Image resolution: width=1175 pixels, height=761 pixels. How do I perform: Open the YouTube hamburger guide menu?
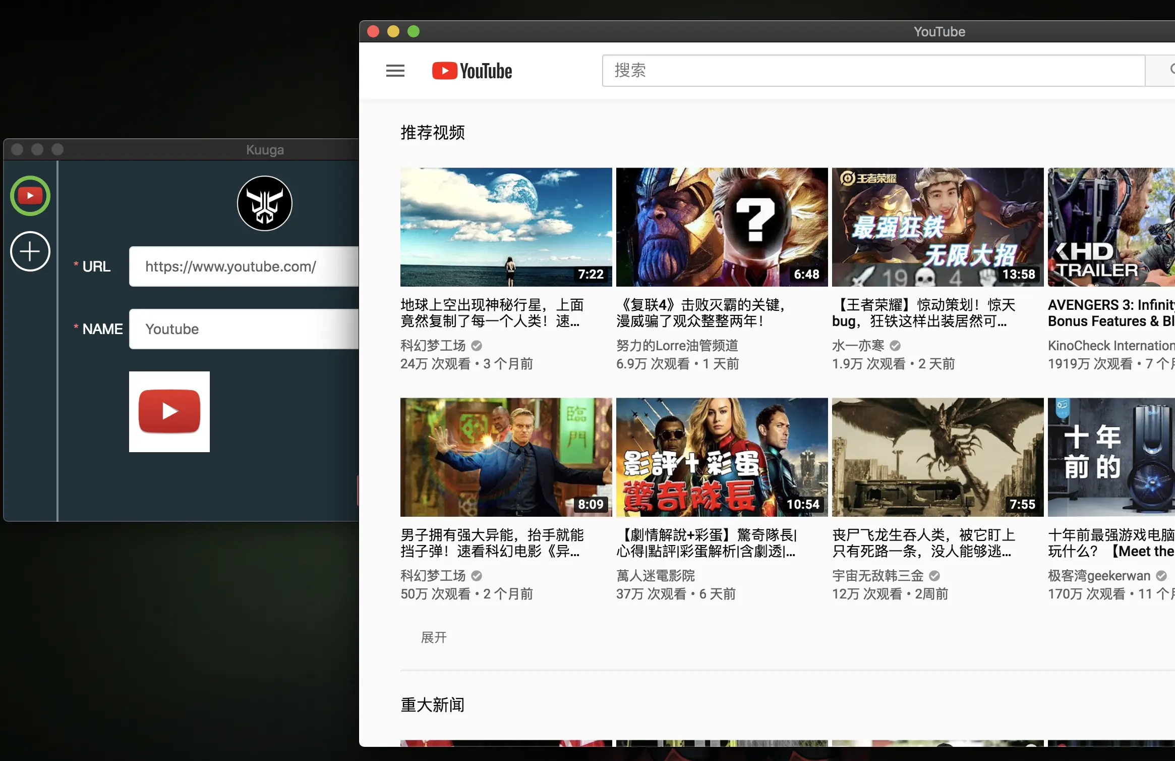point(395,71)
